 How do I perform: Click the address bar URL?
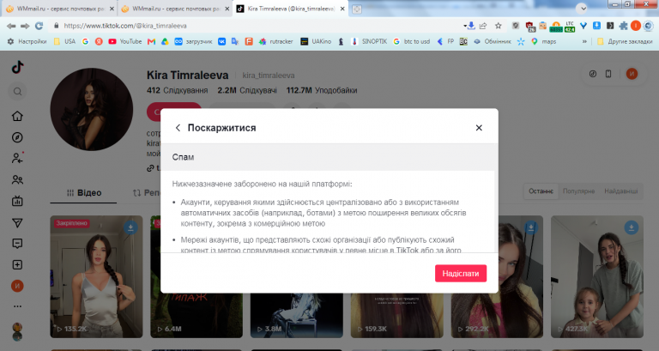click(x=125, y=26)
